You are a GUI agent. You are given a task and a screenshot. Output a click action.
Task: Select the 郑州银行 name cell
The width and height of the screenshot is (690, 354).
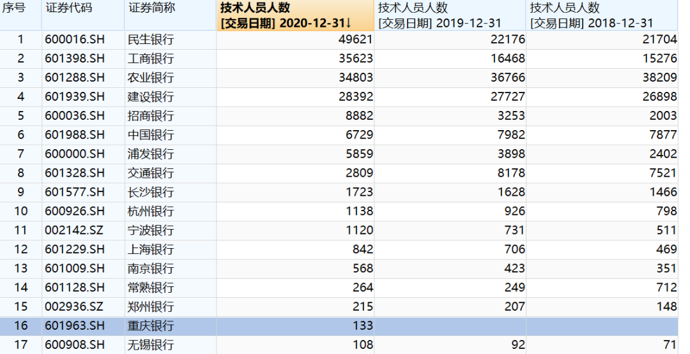point(151,307)
